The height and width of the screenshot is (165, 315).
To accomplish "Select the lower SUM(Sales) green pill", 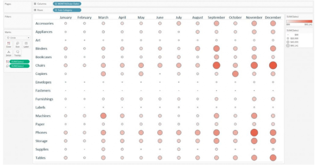I will [20, 66].
